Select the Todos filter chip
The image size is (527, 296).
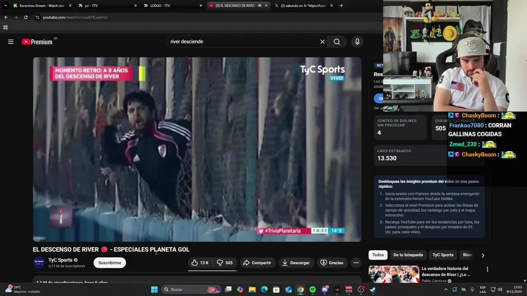pos(378,255)
